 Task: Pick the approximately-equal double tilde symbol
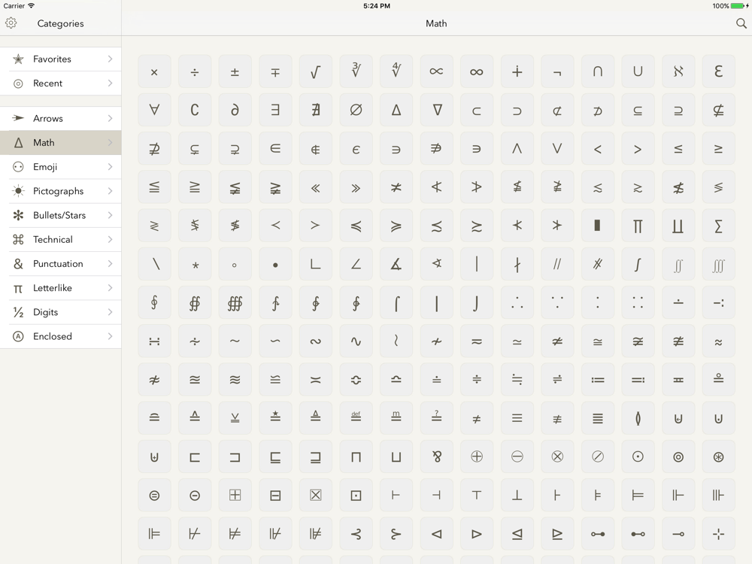click(718, 341)
